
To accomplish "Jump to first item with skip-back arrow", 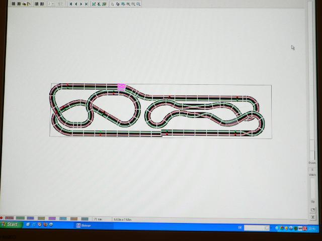I will click(70, 4).
